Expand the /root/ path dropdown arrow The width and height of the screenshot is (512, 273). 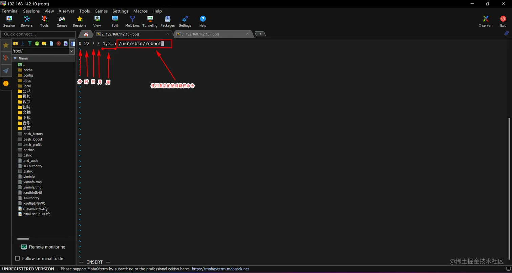71,51
